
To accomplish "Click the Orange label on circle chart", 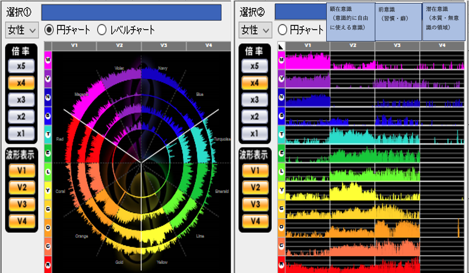I will pyautogui.click(x=82, y=236).
